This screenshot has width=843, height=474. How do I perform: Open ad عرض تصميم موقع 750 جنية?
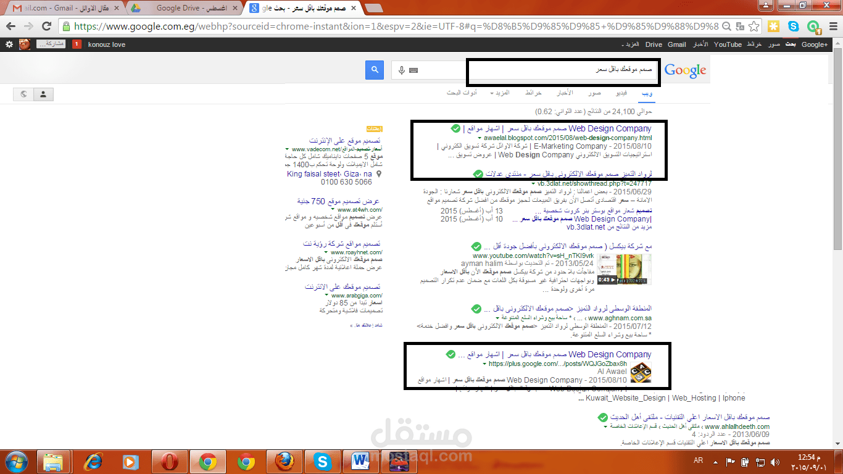(x=338, y=201)
